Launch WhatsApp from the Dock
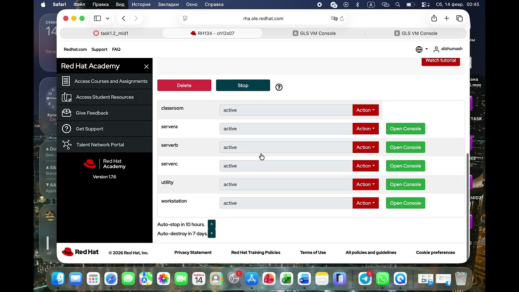Screen dimensions: 519x292 tap(383, 279)
